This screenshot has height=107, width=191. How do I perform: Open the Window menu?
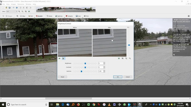point(28,4)
